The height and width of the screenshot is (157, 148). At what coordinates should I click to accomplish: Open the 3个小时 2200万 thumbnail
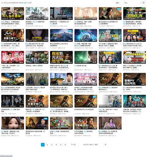(134, 14)
